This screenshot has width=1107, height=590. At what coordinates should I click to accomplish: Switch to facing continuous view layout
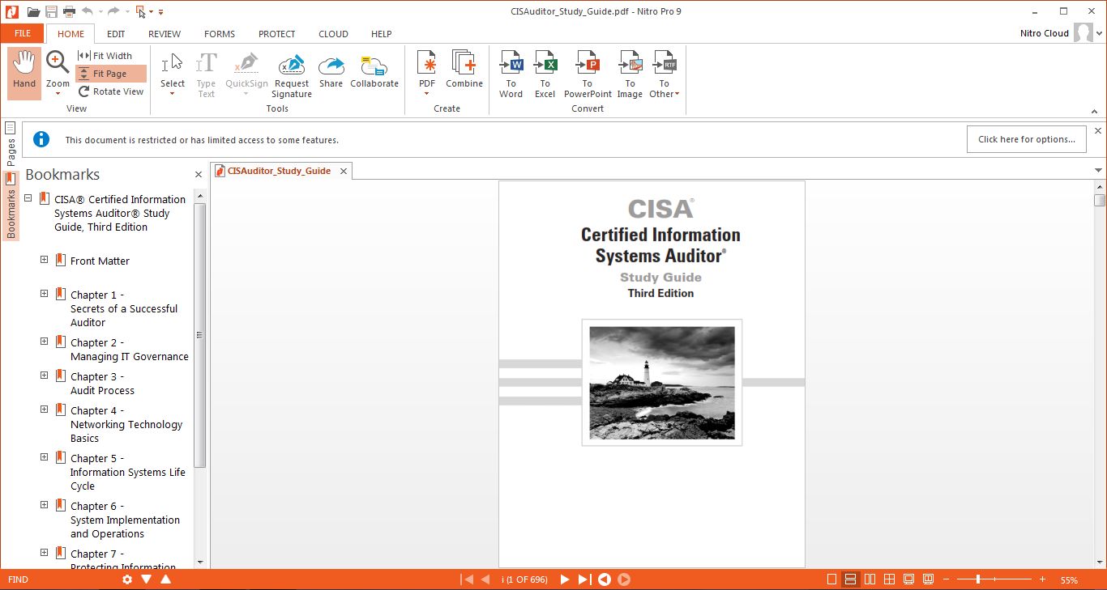click(889, 579)
